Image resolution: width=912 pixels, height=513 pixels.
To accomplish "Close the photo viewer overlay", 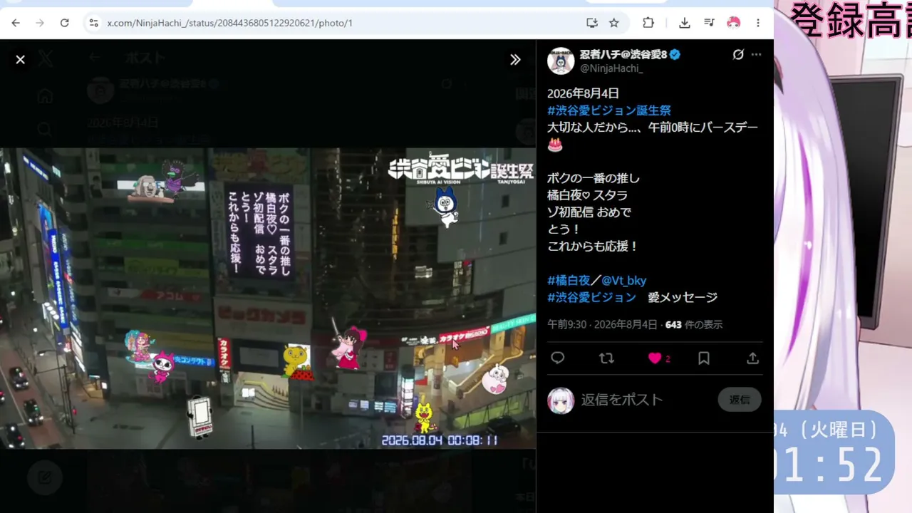I will (20, 60).
